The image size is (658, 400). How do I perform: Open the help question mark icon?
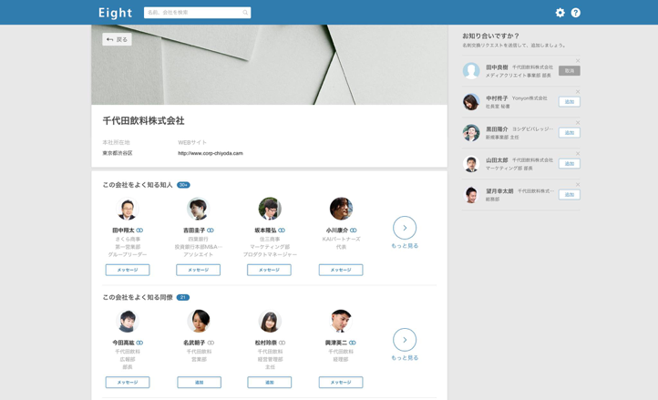[576, 13]
